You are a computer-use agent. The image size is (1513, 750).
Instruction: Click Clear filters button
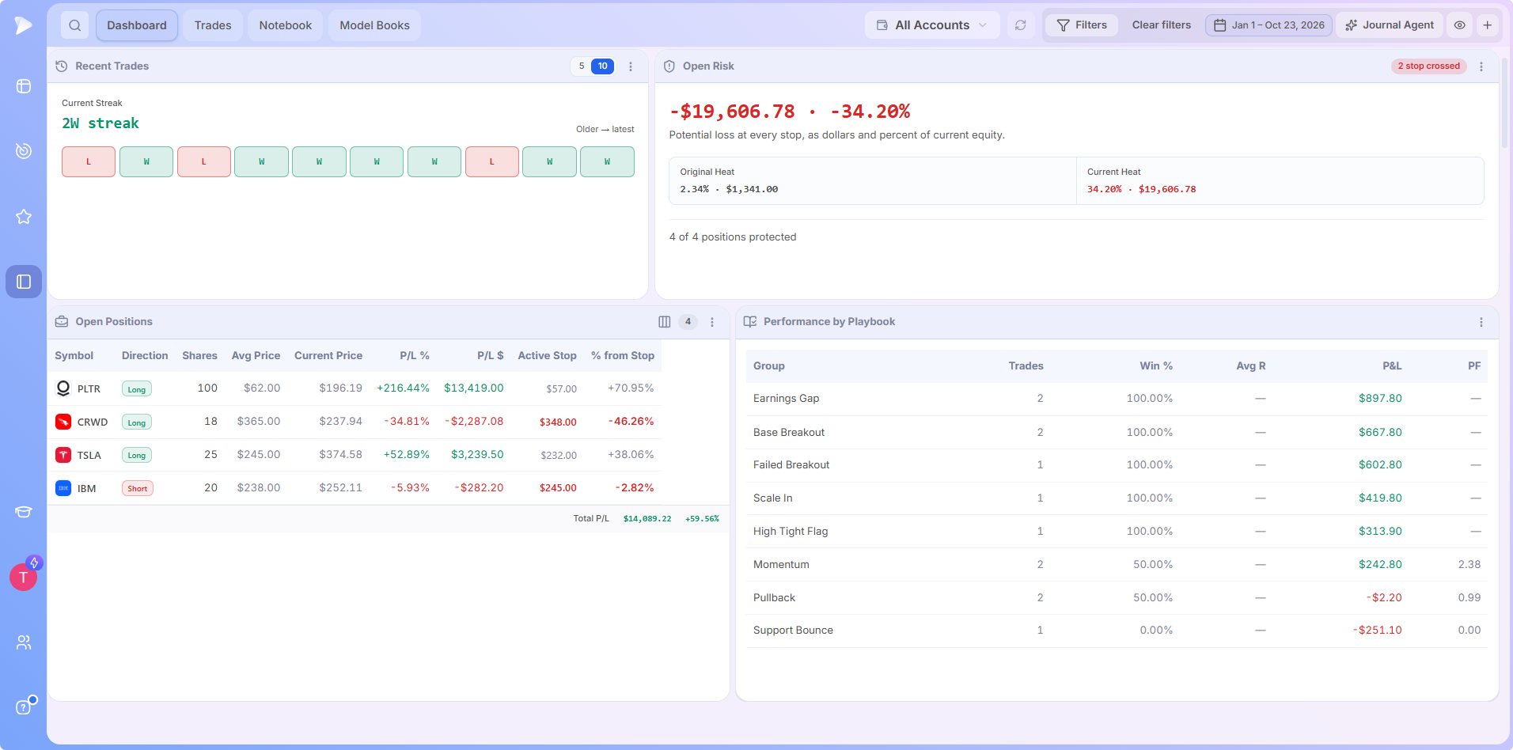pyautogui.click(x=1161, y=25)
